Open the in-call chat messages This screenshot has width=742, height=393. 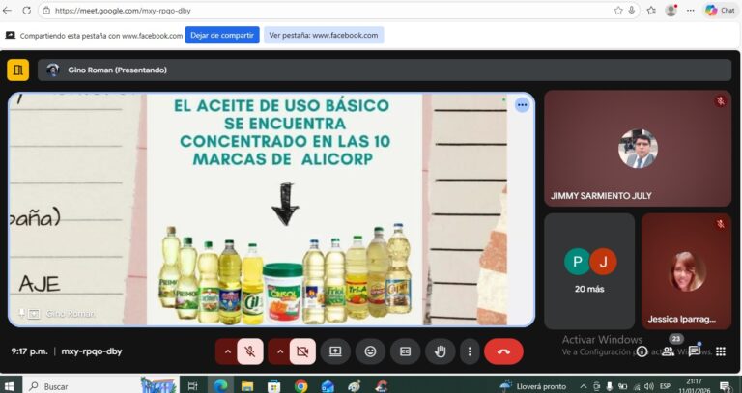(695, 351)
